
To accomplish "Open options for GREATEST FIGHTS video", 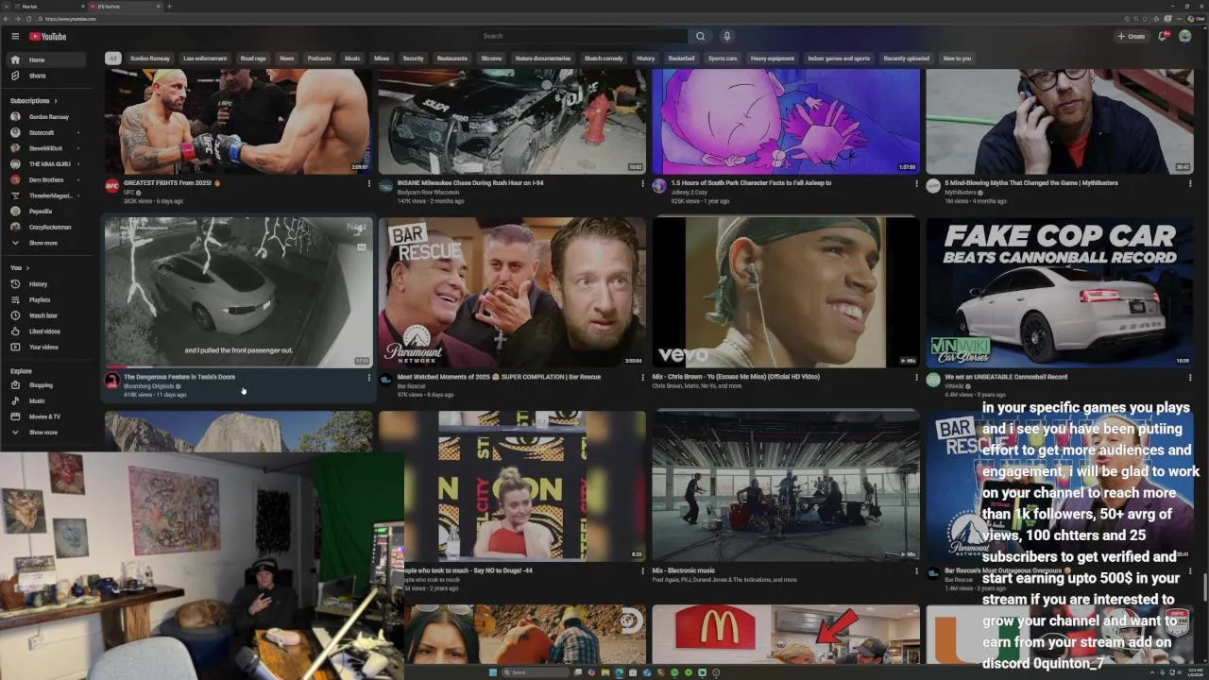I will pos(369,183).
